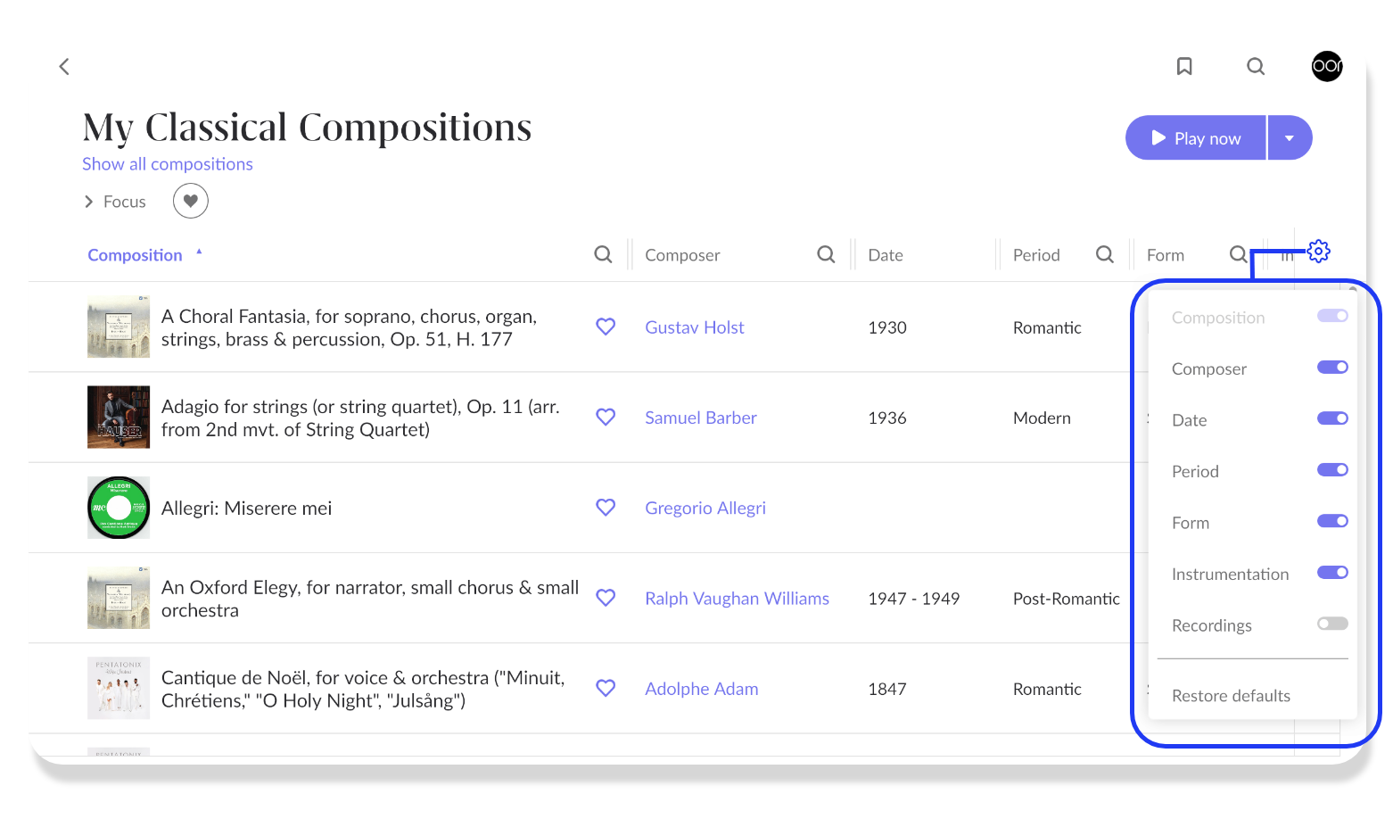Open the profile avatar in the top bar
Viewport: 1393px width, 819px height.
(x=1327, y=66)
